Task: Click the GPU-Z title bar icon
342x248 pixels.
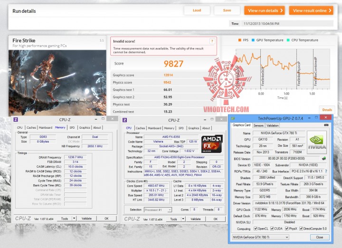Action: pyautogui.click(x=233, y=118)
